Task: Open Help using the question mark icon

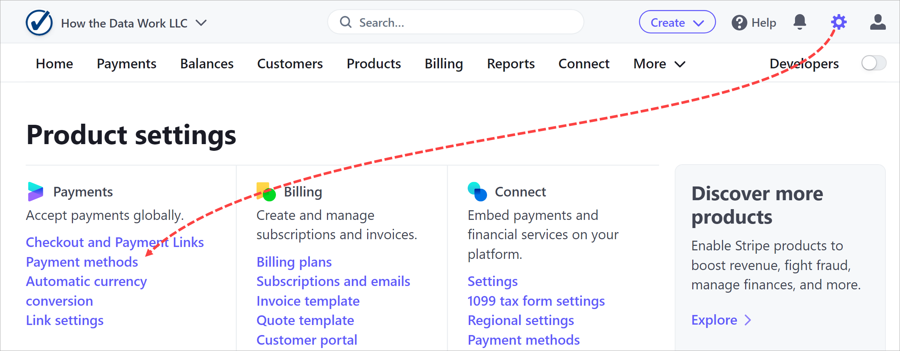Action: point(740,22)
